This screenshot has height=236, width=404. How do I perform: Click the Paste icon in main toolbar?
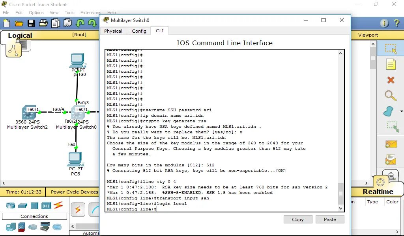pos(68,23)
